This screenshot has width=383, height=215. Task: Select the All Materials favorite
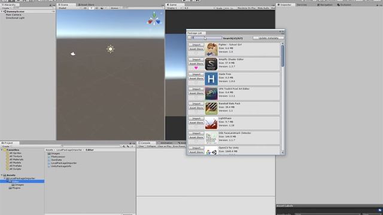tap(16, 159)
